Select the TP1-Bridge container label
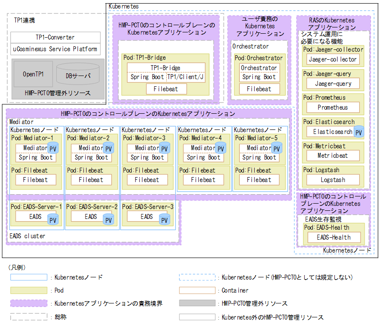This screenshot has height=325, width=379. click(166, 67)
